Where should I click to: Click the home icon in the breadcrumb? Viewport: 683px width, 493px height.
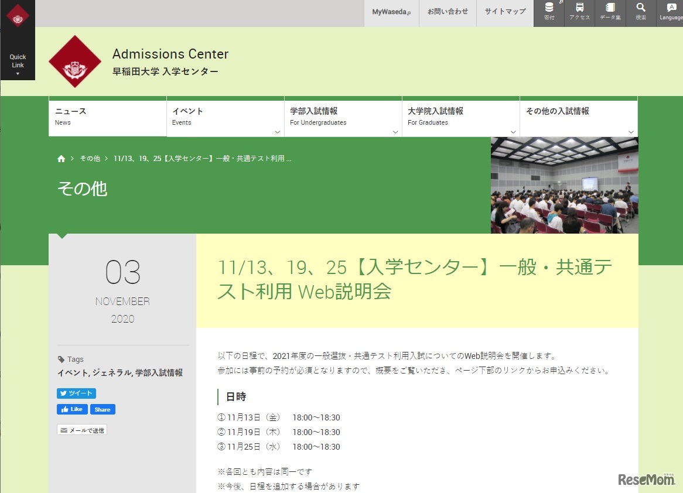61,158
